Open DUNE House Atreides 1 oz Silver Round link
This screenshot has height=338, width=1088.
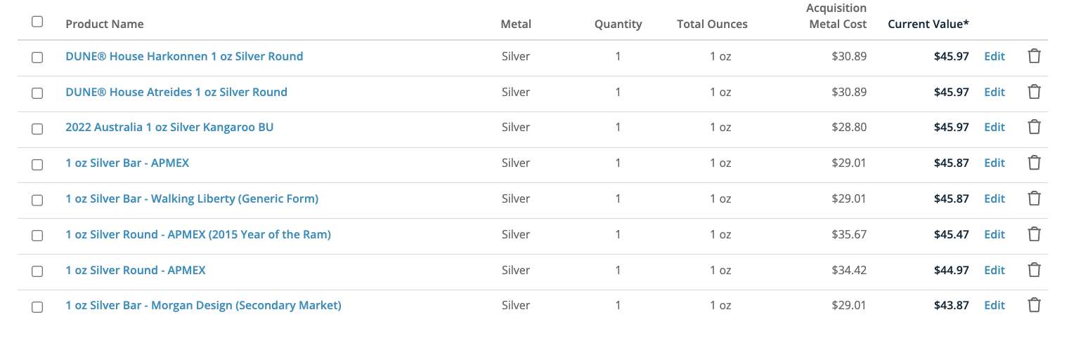pos(176,92)
